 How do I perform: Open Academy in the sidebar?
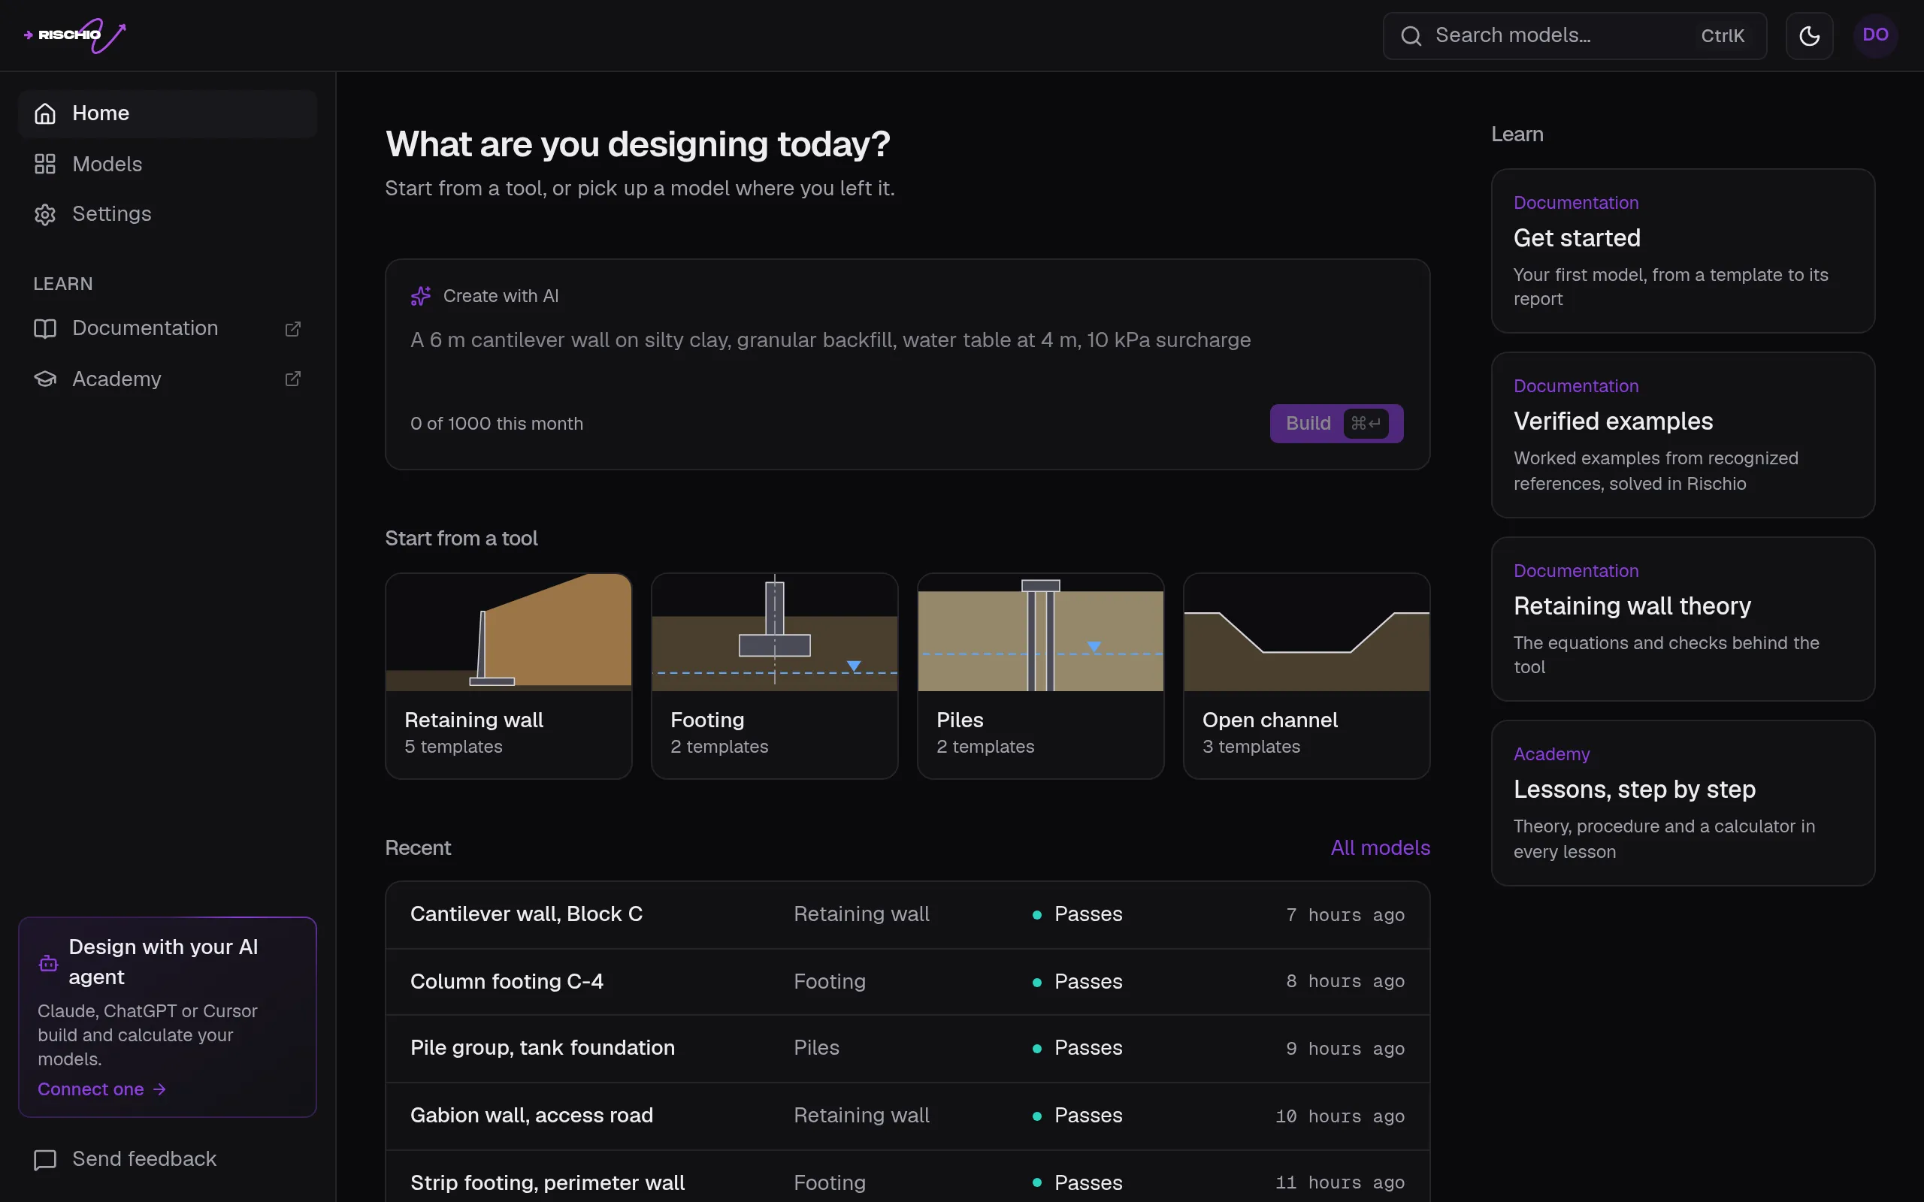[168, 379]
